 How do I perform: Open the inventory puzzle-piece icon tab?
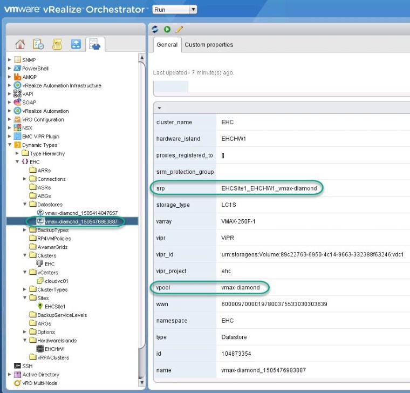click(95, 44)
